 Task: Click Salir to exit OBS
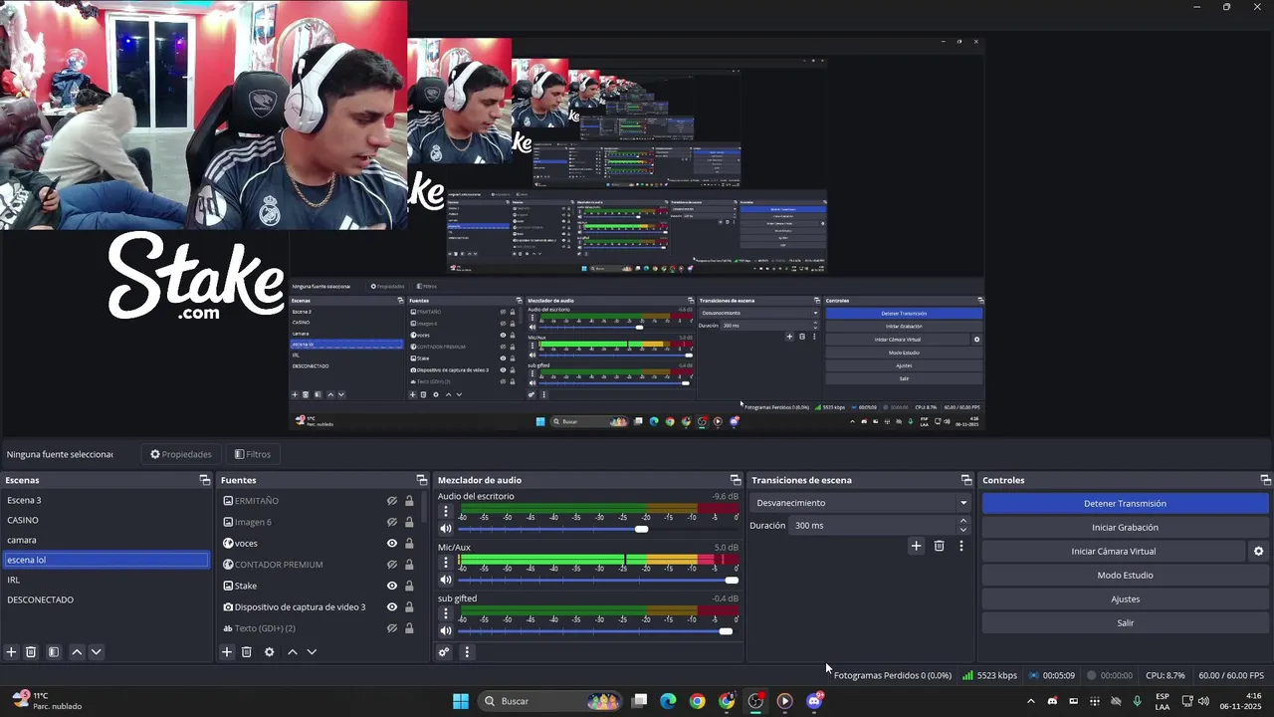coord(1125,623)
